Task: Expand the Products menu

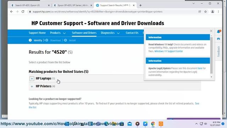Action: coord(58,33)
